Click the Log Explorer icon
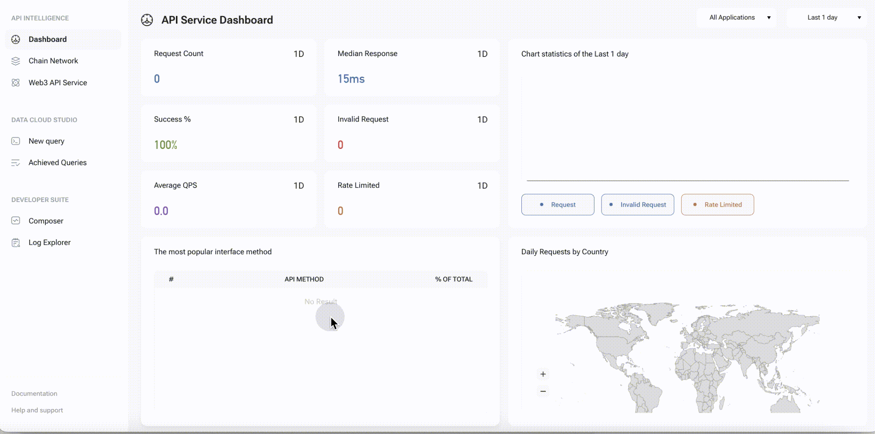 [x=16, y=243]
